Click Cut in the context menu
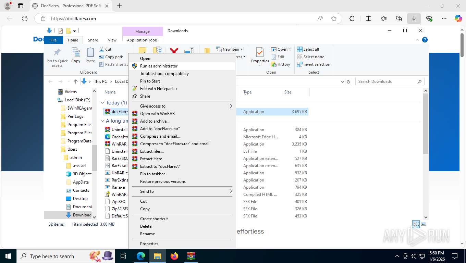466x263 pixels. (x=182, y=201)
